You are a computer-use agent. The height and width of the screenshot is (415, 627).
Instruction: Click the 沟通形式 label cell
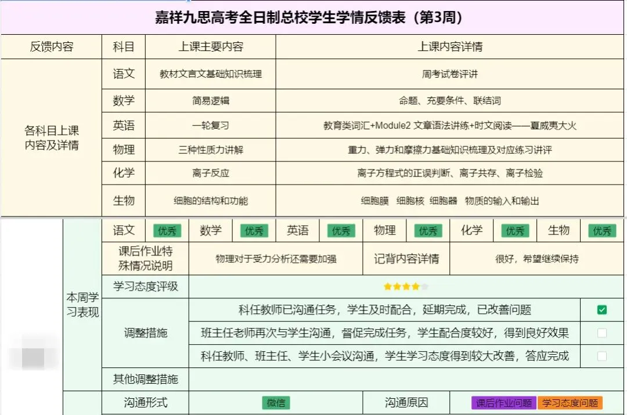click(x=146, y=403)
